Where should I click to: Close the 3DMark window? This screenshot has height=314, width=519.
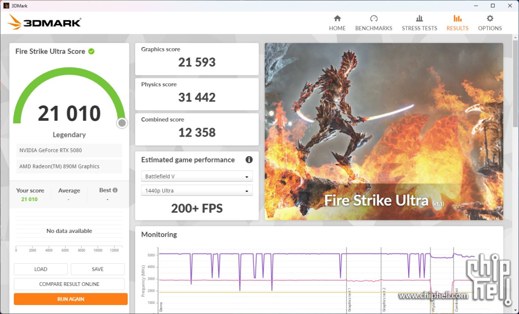[x=510, y=6]
